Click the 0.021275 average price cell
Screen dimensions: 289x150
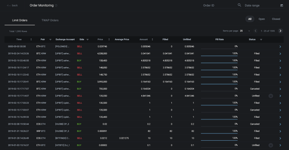coord(124,138)
